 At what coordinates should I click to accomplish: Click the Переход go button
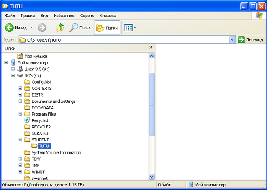(x=251, y=40)
